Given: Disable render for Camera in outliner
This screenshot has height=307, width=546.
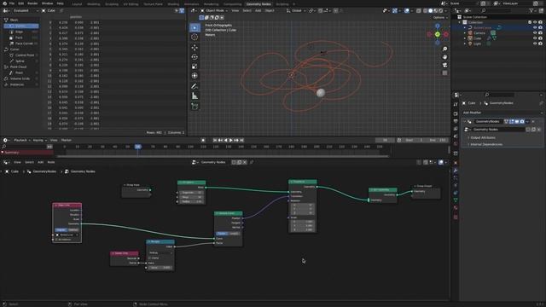Looking at the screenshot, I should [x=540, y=33].
